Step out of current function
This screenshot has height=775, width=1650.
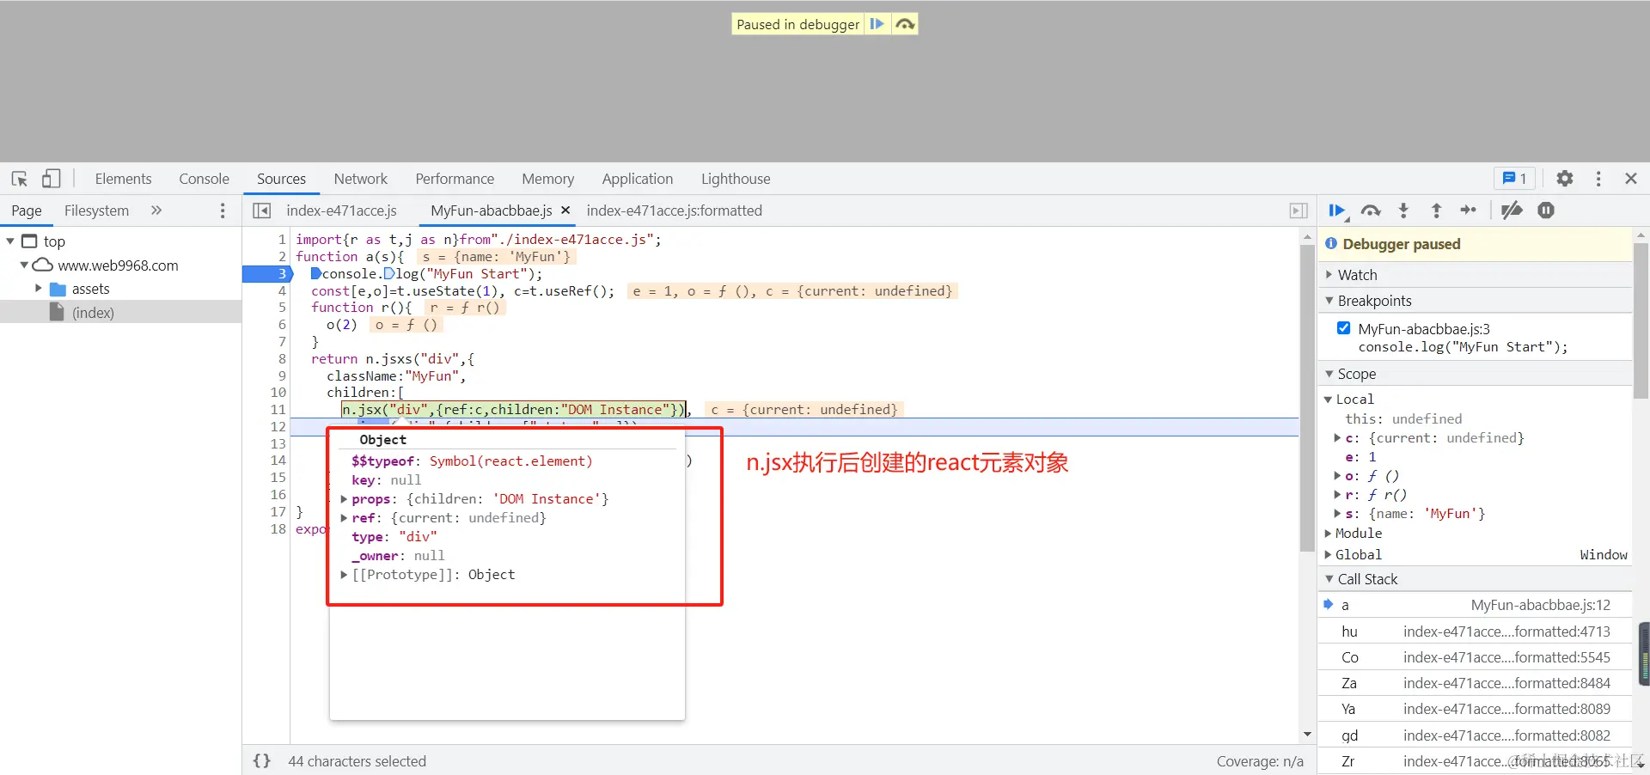point(1436,211)
